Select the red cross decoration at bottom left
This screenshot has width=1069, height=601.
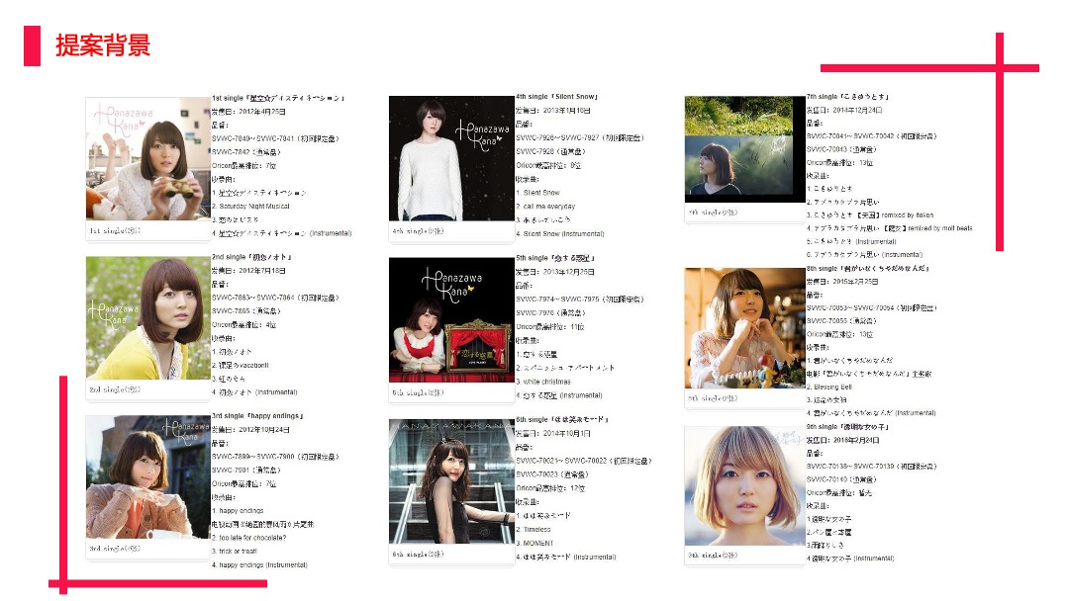click(x=63, y=582)
